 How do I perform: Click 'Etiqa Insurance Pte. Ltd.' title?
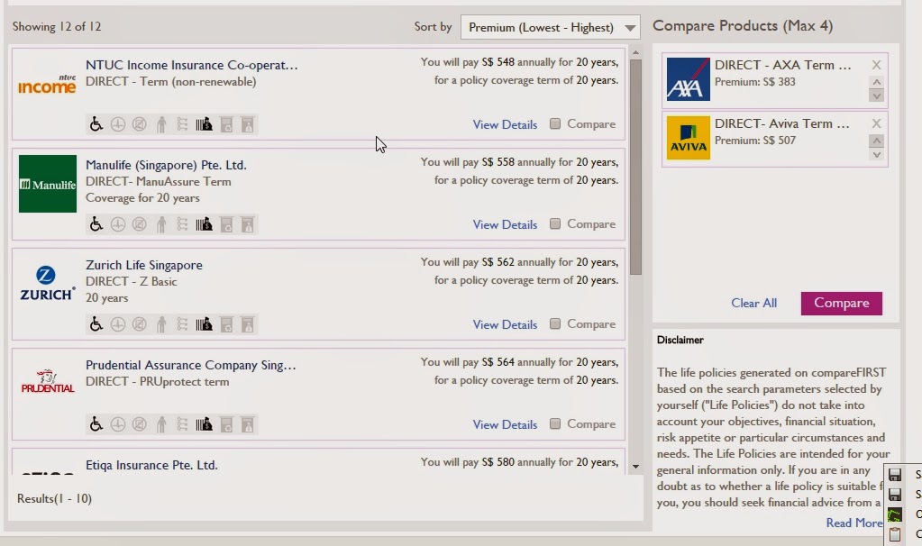151,465
